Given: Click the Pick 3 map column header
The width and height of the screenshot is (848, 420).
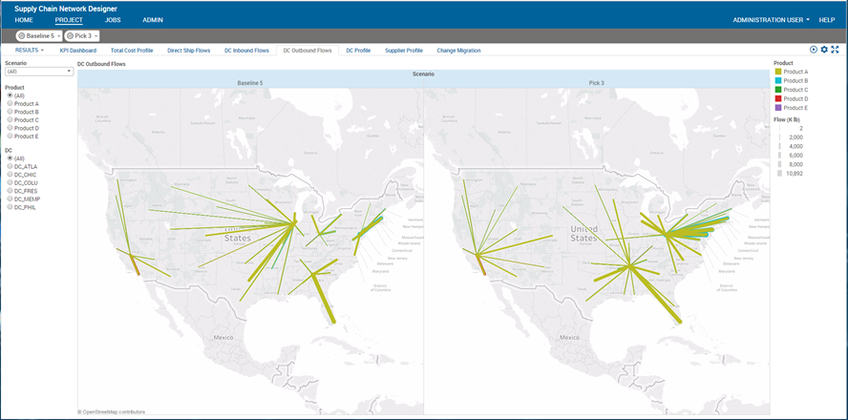Looking at the screenshot, I should tap(597, 83).
